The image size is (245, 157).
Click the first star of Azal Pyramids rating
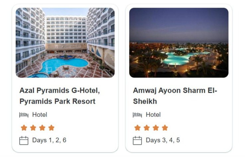tap(24, 128)
